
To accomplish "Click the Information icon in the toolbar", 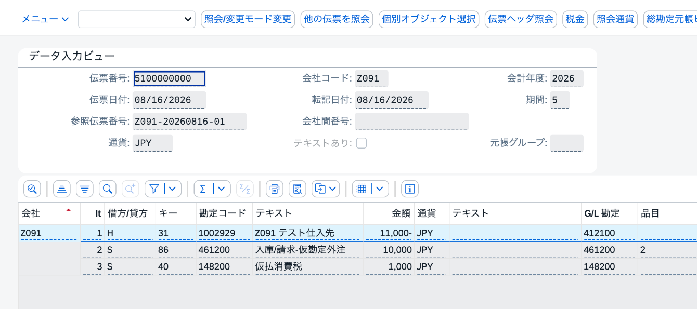I will click(x=410, y=189).
